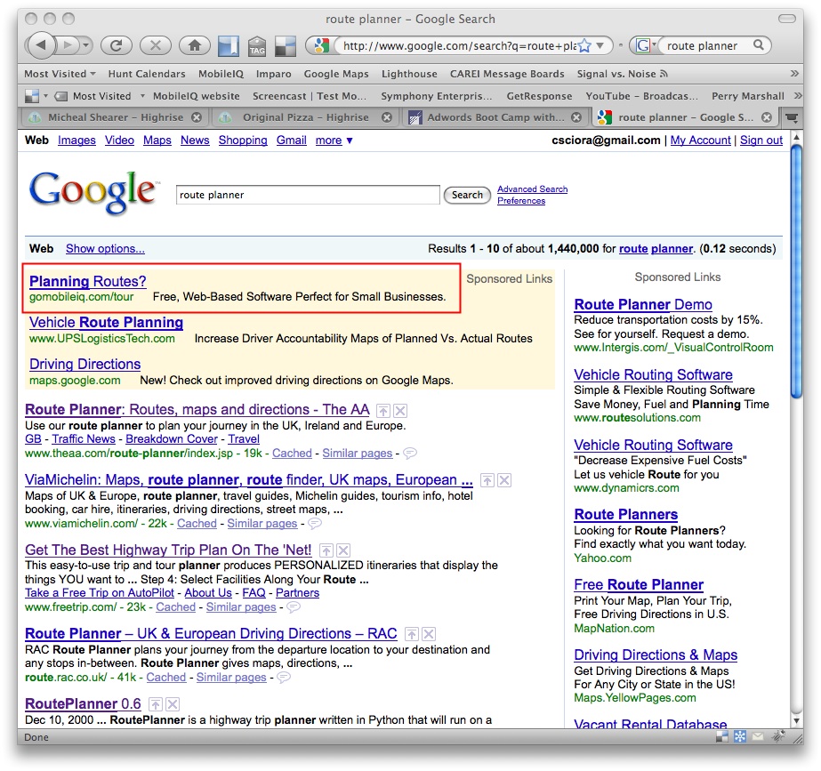This screenshot has height=771, width=821.
Task: Promote the AA Route Planner result
Action: coord(382,410)
